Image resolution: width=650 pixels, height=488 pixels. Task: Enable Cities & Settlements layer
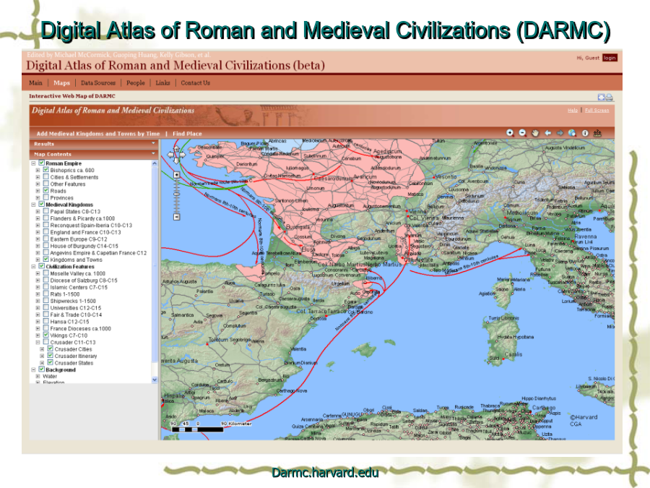[x=46, y=177]
